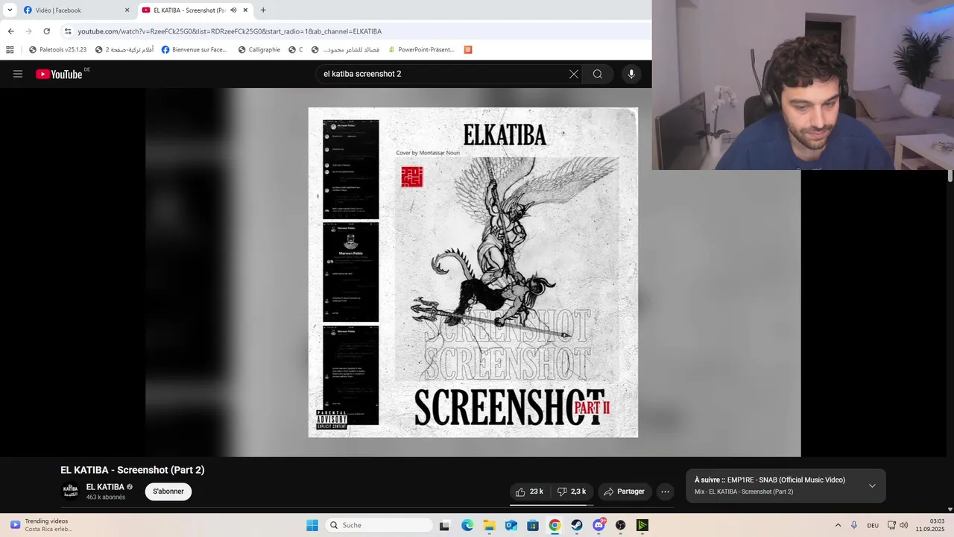The height and width of the screenshot is (537, 954).
Task: Open File Explorer from taskbar
Action: coord(489,525)
